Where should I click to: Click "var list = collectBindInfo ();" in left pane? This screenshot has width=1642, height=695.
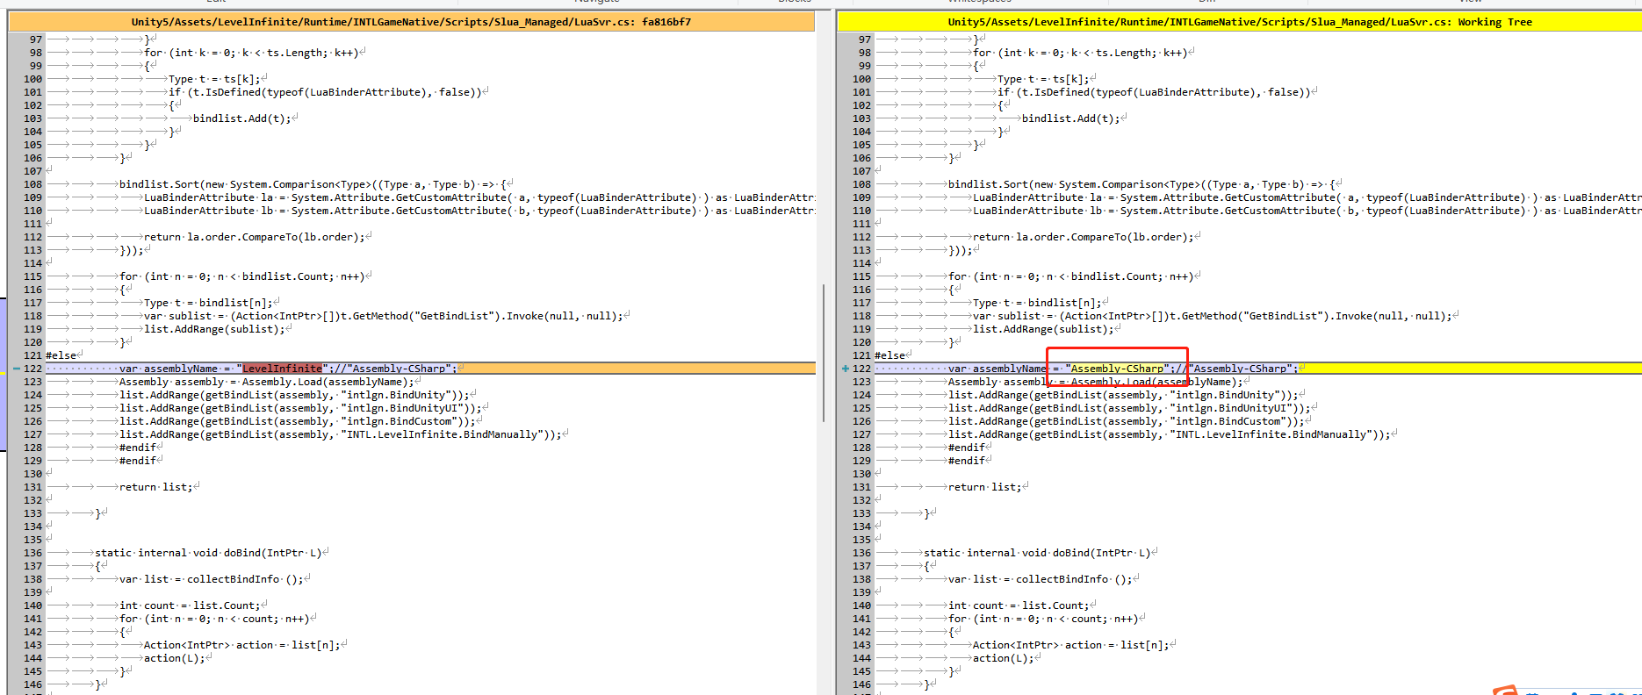[x=211, y=579]
